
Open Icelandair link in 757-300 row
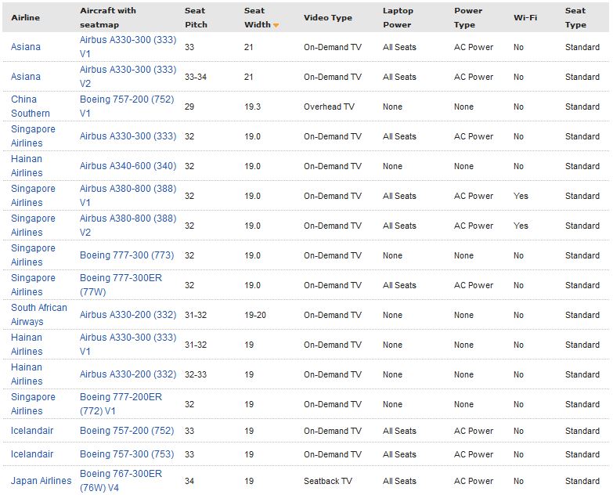click(32, 454)
